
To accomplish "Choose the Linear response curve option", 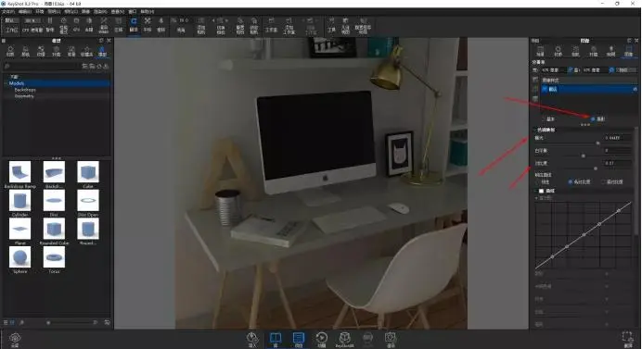I will click(543, 181).
